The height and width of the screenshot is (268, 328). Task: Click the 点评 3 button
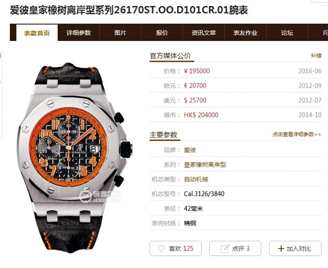(x=235, y=248)
